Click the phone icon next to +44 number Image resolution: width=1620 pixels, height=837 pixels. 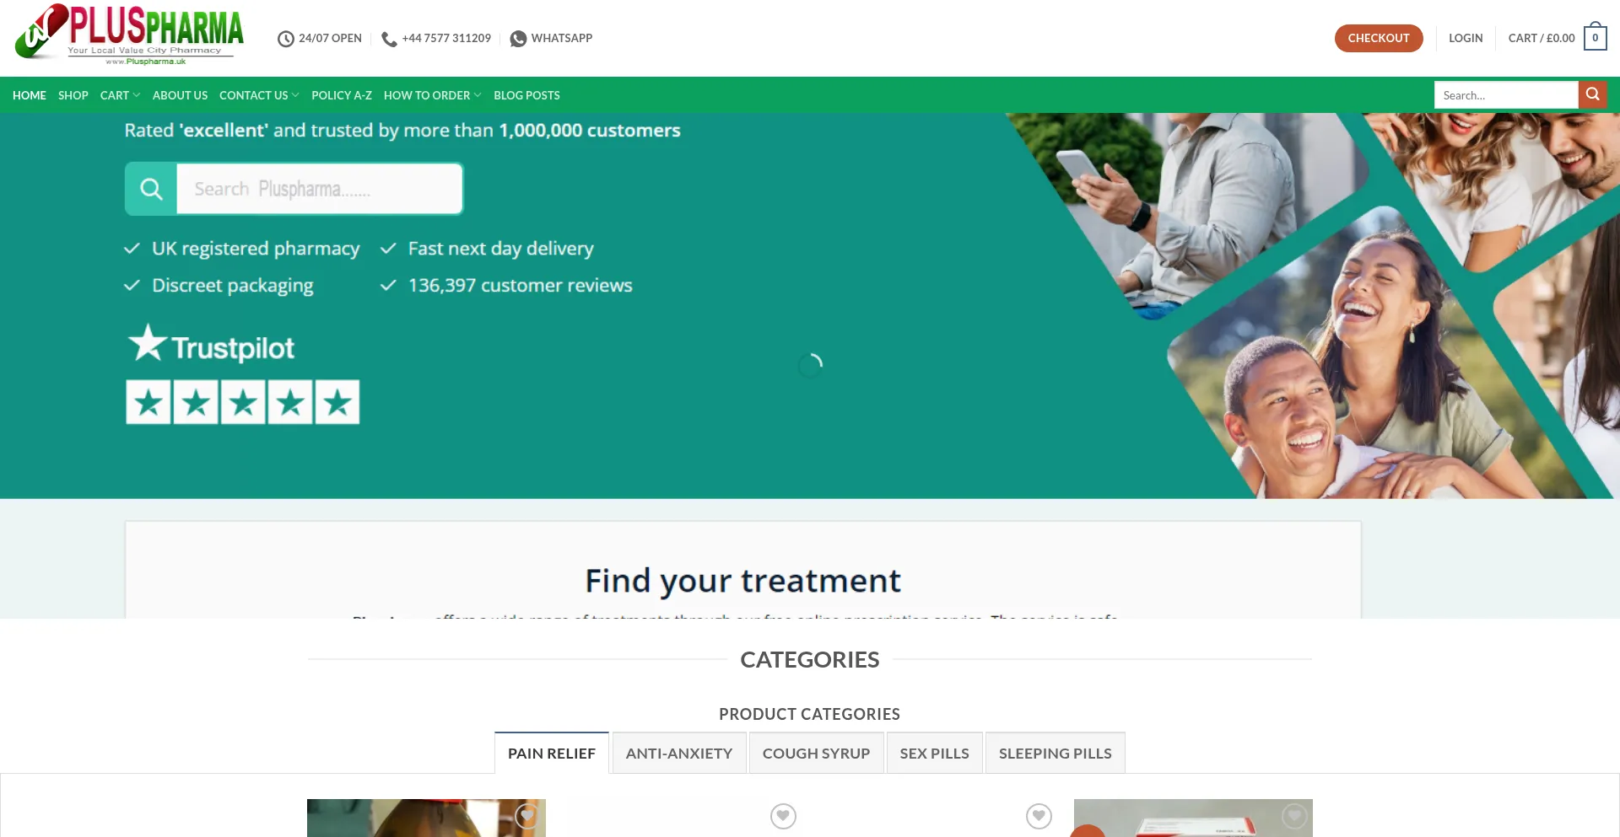(x=389, y=39)
